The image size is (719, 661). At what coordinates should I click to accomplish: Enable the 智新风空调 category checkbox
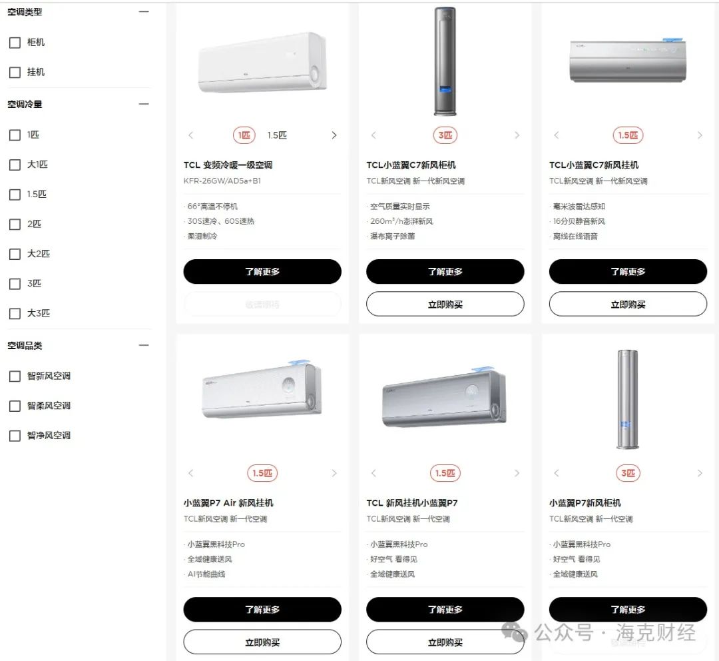coord(15,376)
